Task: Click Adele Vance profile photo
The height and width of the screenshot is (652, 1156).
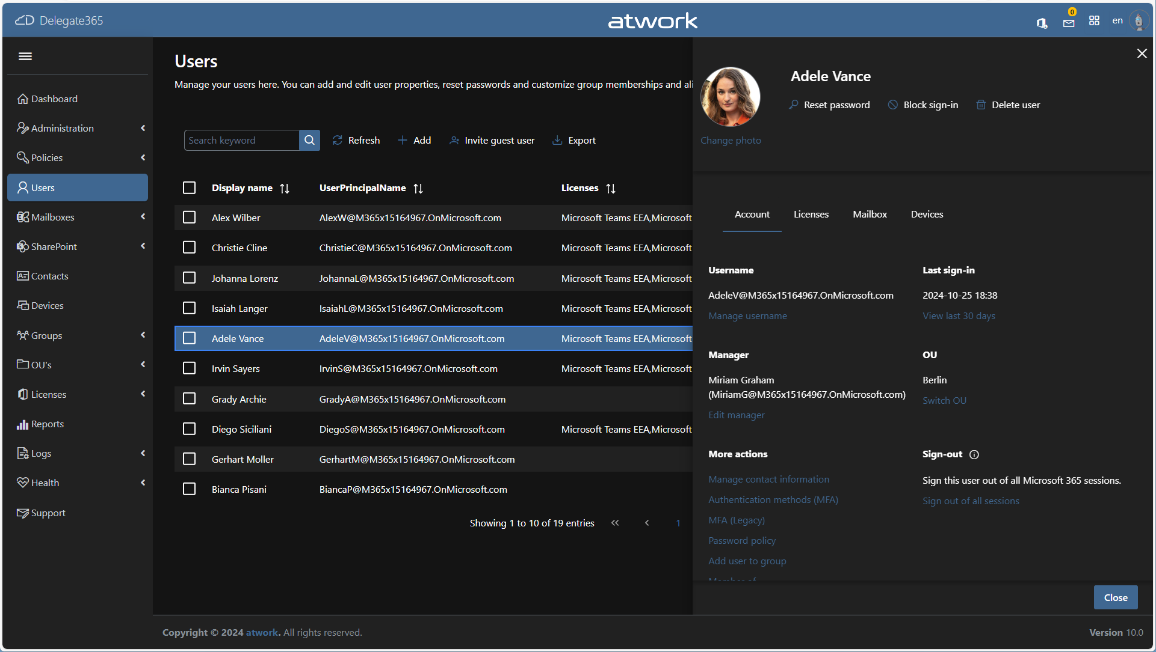Action: (x=731, y=97)
